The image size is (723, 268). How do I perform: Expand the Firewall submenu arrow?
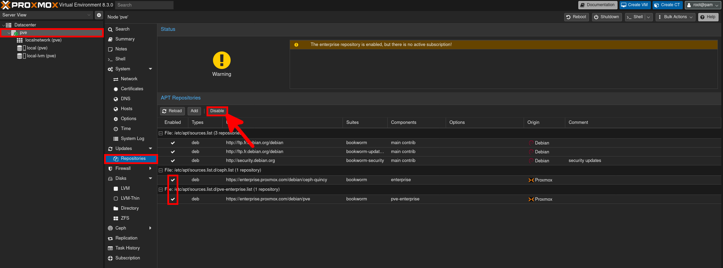(151, 168)
